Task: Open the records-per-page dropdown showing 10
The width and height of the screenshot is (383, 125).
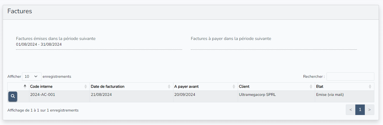Action: 31,76
